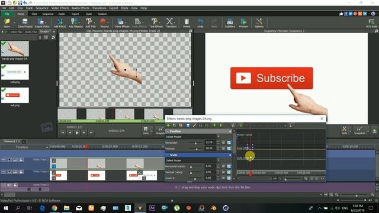379x213 pixels.
Task: Toggle the Position Vertical keyframe button
Action: point(229,149)
